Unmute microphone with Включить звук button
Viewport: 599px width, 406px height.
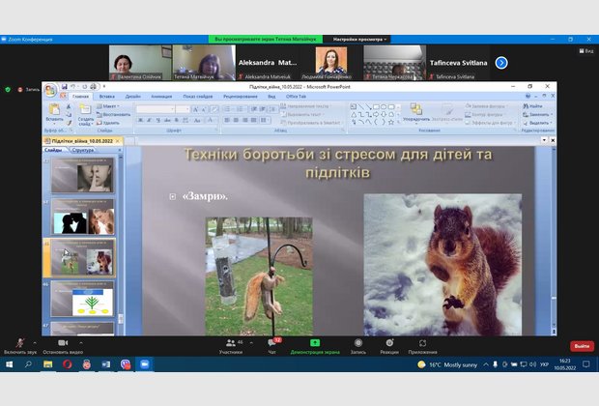coord(19,343)
